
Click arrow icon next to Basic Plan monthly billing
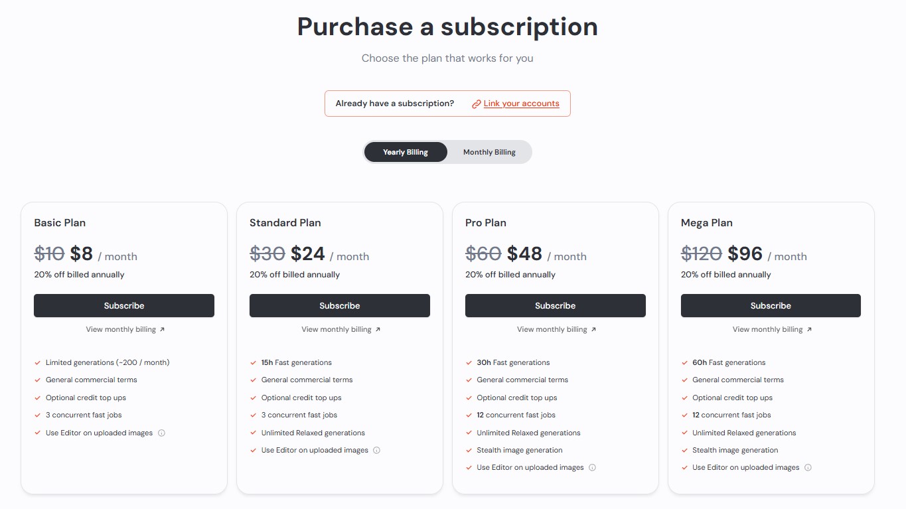click(162, 329)
